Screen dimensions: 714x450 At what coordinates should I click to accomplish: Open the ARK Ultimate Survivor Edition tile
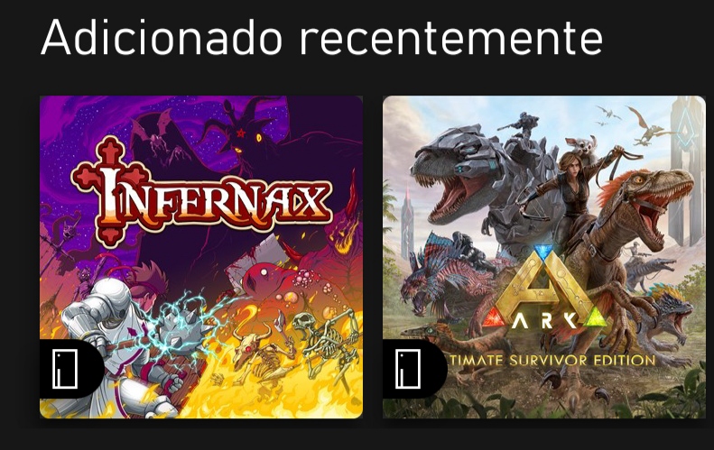pos(544,257)
